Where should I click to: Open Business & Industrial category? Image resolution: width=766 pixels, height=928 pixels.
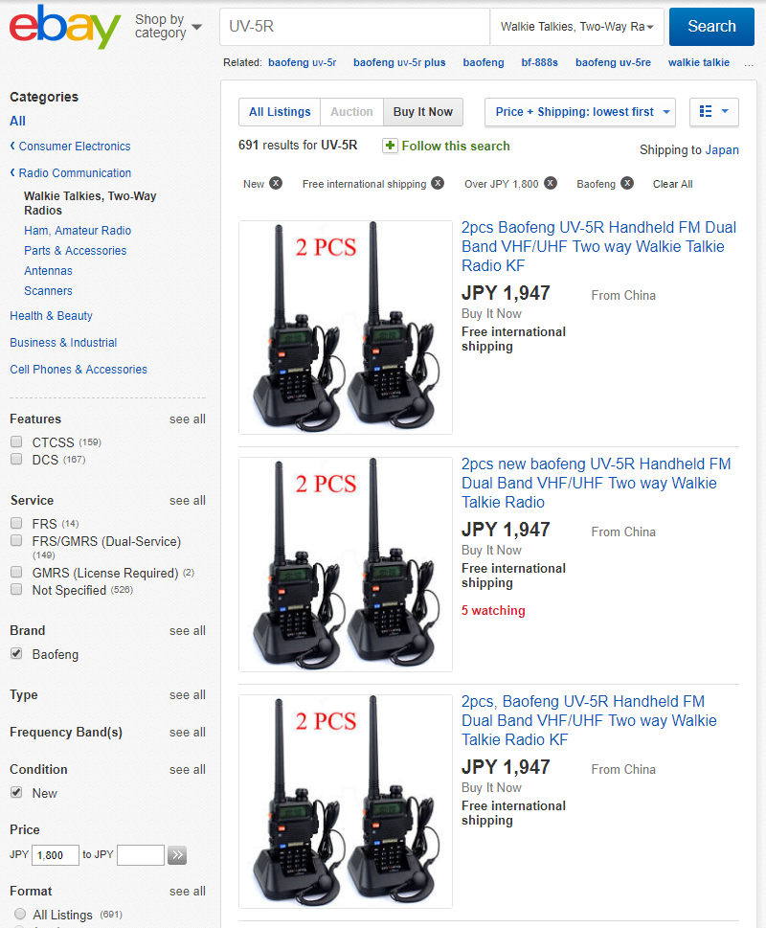[x=63, y=343]
